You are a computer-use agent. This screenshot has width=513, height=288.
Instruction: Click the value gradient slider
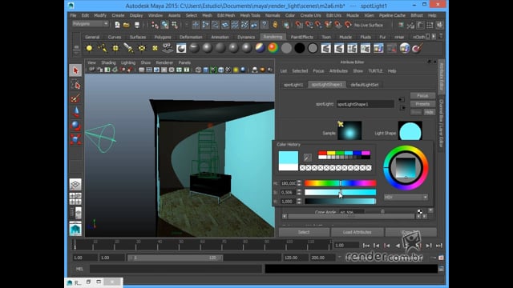tap(340, 202)
